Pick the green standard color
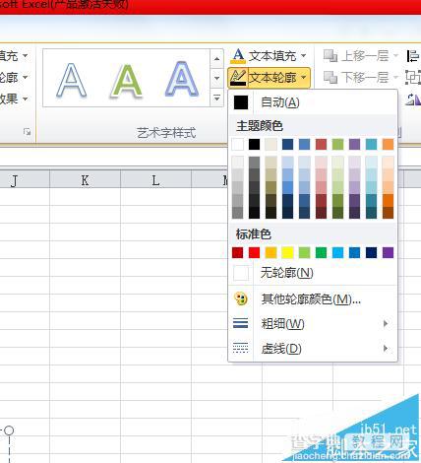The height and width of the screenshot is (463, 421). click(322, 252)
